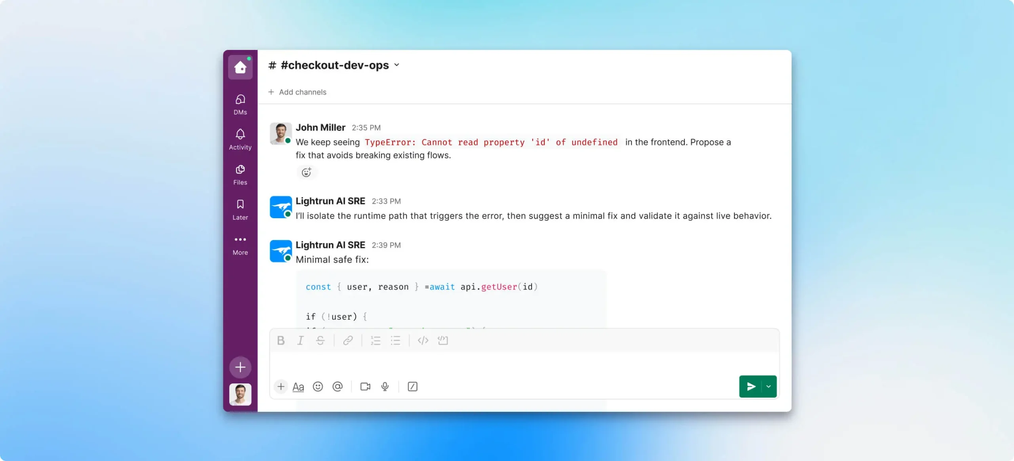
Task: Open the Activity notifications
Action: [240, 139]
